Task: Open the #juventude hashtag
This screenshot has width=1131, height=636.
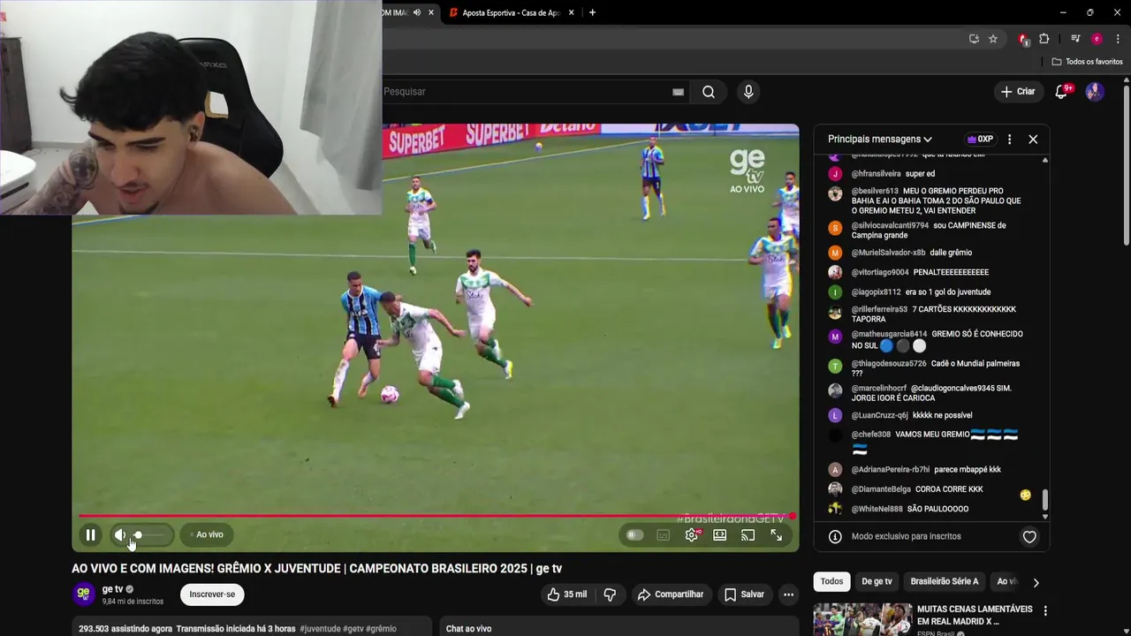Action: [x=320, y=629]
